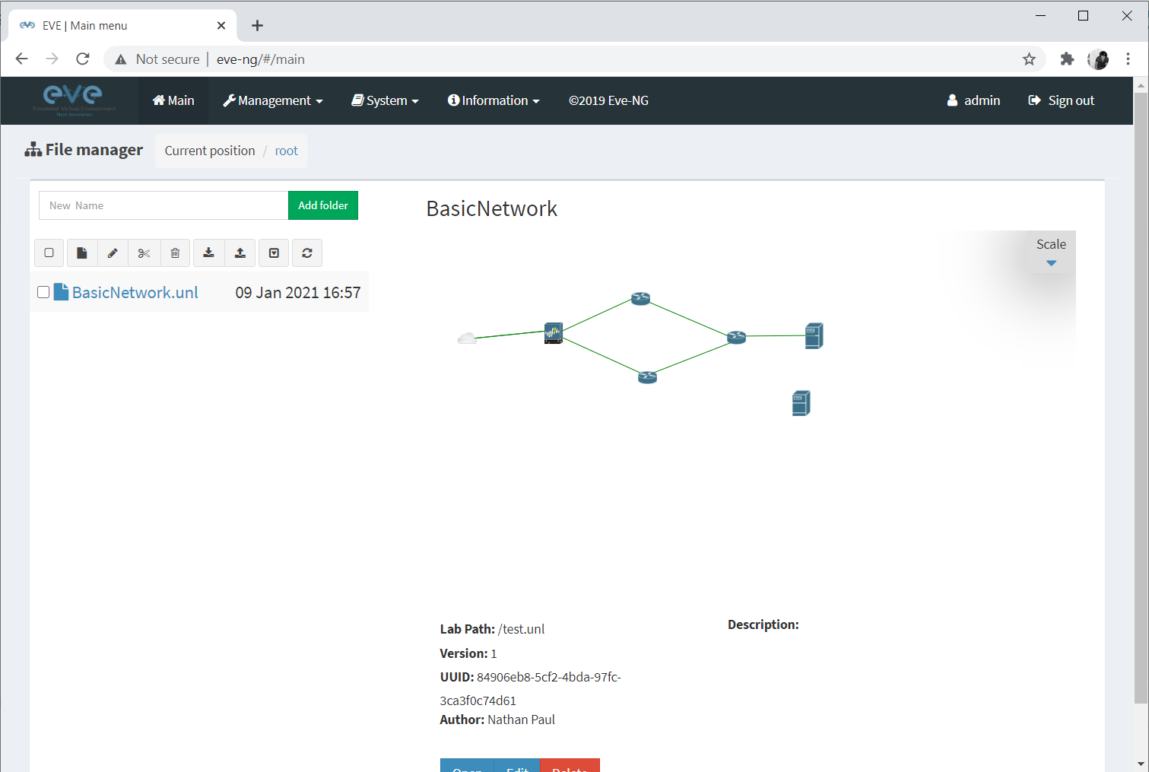The image size is (1149, 772).
Task: Delete selected files using trash icon
Action: pyautogui.click(x=175, y=253)
